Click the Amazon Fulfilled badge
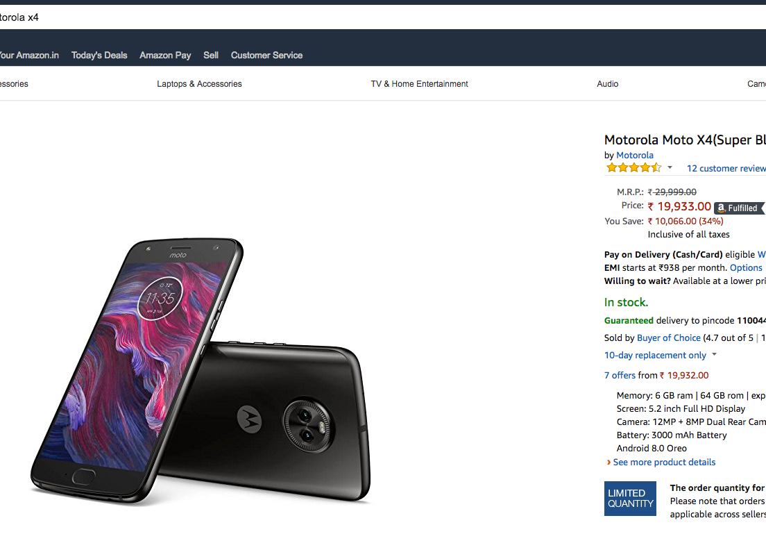The height and width of the screenshot is (550, 766). point(738,208)
